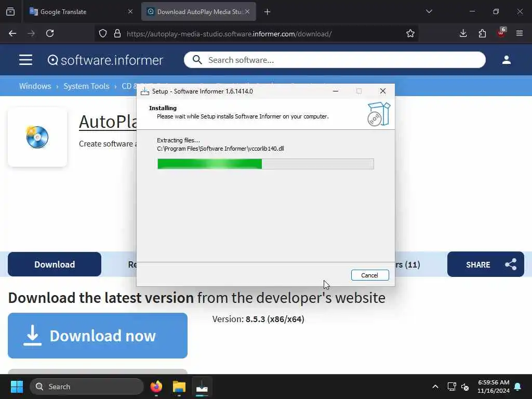Open the Firefox application menu

(x=520, y=33)
